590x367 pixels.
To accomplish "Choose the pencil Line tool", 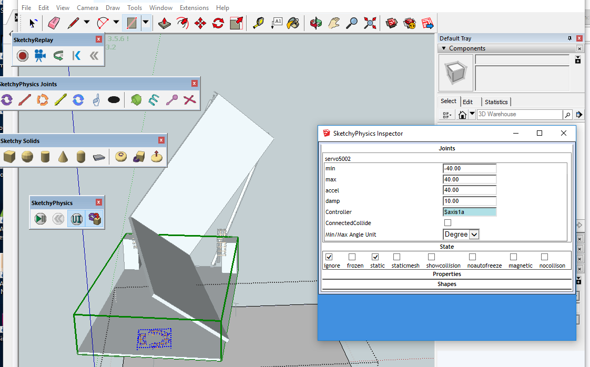I will tap(74, 23).
